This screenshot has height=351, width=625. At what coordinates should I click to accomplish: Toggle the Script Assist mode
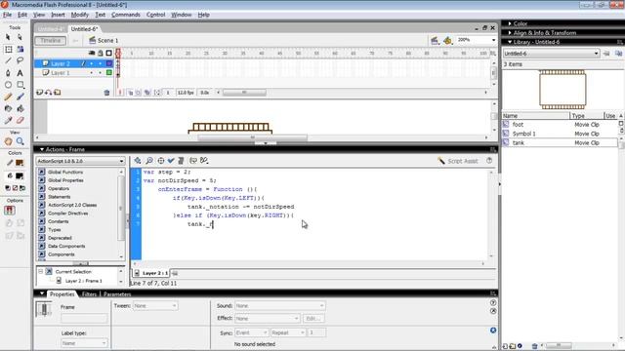pos(458,161)
